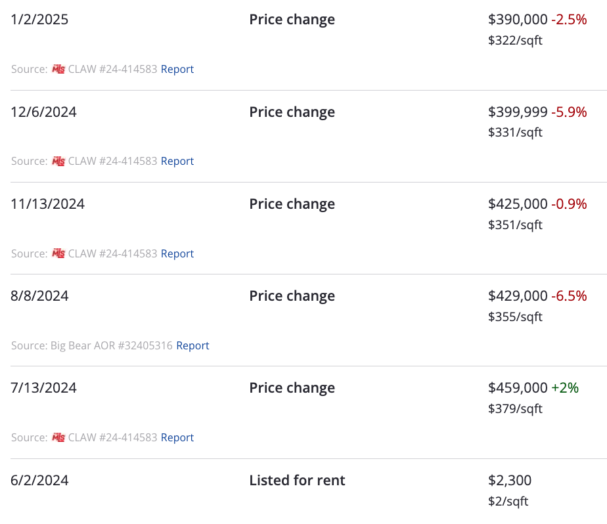Click the "Listed for rent" event label

(x=297, y=481)
